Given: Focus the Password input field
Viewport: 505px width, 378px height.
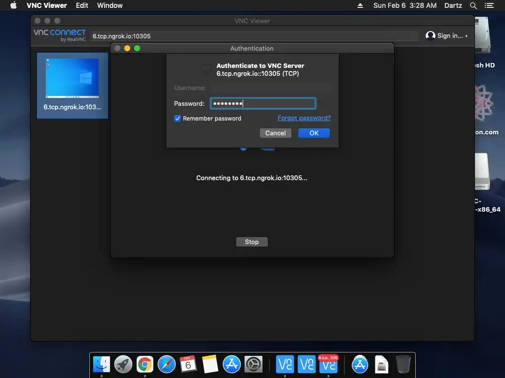Looking at the screenshot, I should (x=263, y=103).
